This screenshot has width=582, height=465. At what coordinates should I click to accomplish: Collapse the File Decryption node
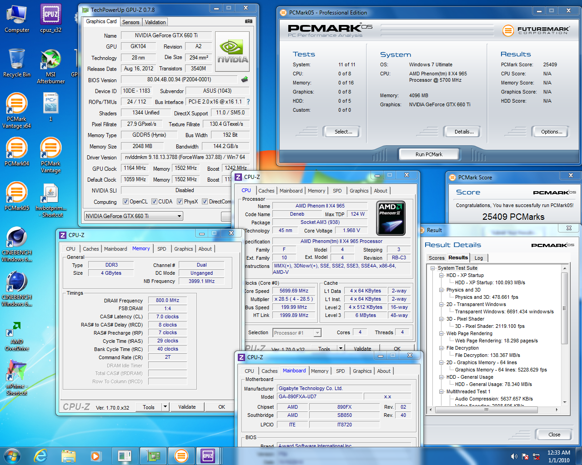tap(441, 348)
